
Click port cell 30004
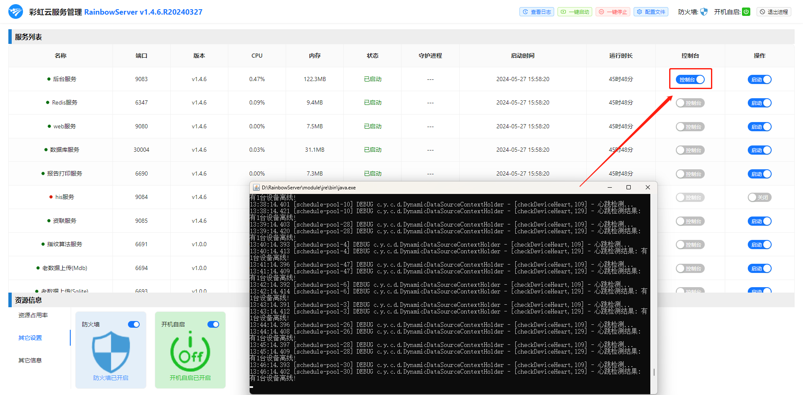click(141, 150)
